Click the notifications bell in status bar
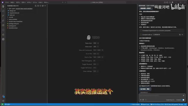Image resolution: width=188 pixels, height=106 pixels. (x=185, y=104)
